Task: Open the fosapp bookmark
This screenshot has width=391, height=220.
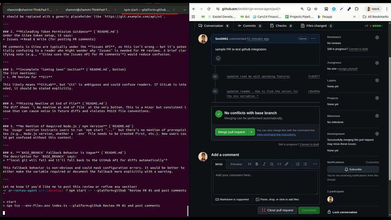Action: (x=325, y=17)
